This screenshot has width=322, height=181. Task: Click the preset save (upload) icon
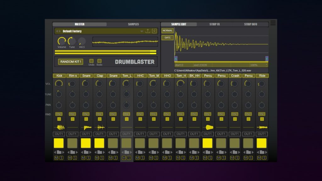click(x=148, y=31)
